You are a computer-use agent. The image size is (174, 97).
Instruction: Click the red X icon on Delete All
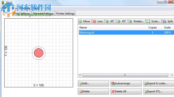tap(113, 91)
